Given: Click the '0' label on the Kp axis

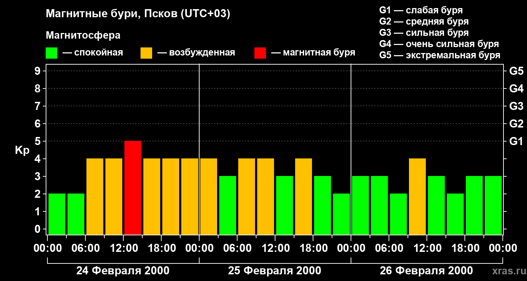Looking at the screenshot, I should click(38, 229).
